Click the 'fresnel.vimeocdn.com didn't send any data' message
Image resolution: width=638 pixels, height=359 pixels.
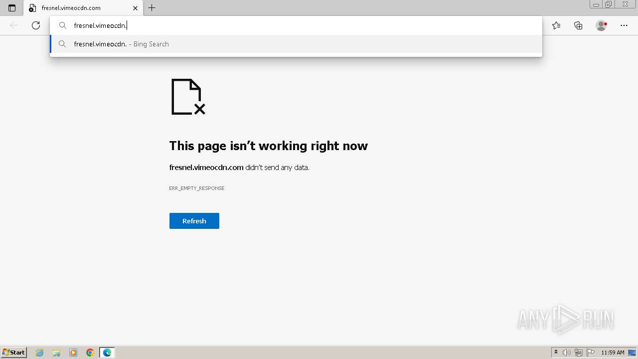click(x=239, y=168)
